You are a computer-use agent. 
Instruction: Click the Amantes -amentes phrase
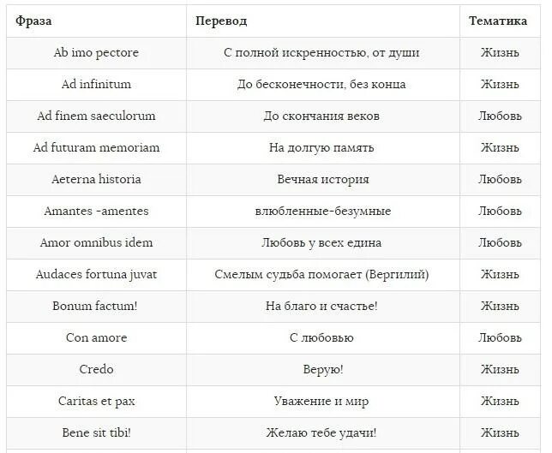[x=96, y=211]
